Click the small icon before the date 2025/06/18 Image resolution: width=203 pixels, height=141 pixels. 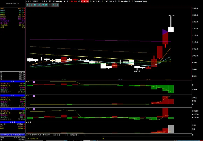tap(50, 2)
